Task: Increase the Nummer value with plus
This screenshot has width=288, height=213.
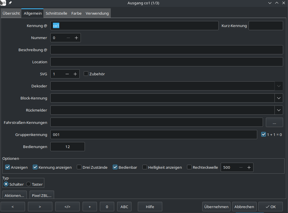Action: (x=76, y=38)
